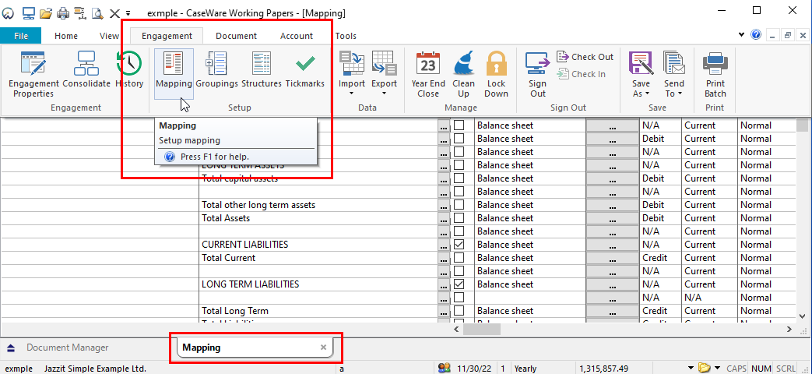
Task: Click the Export icon
Action: click(x=385, y=62)
